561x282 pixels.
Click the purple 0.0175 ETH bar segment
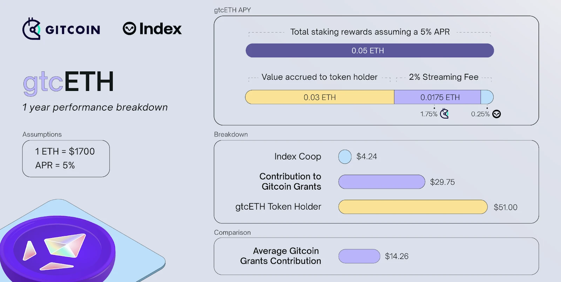(x=437, y=97)
